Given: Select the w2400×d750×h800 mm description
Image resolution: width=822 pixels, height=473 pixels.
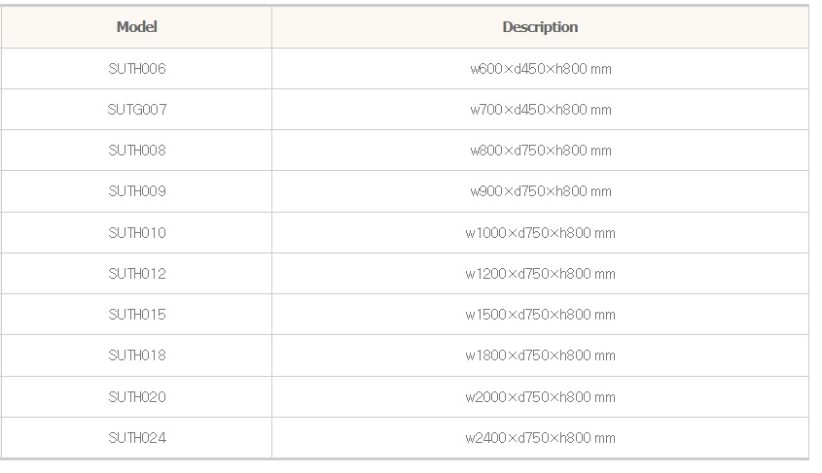Looking at the screenshot, I should (540, 438).
